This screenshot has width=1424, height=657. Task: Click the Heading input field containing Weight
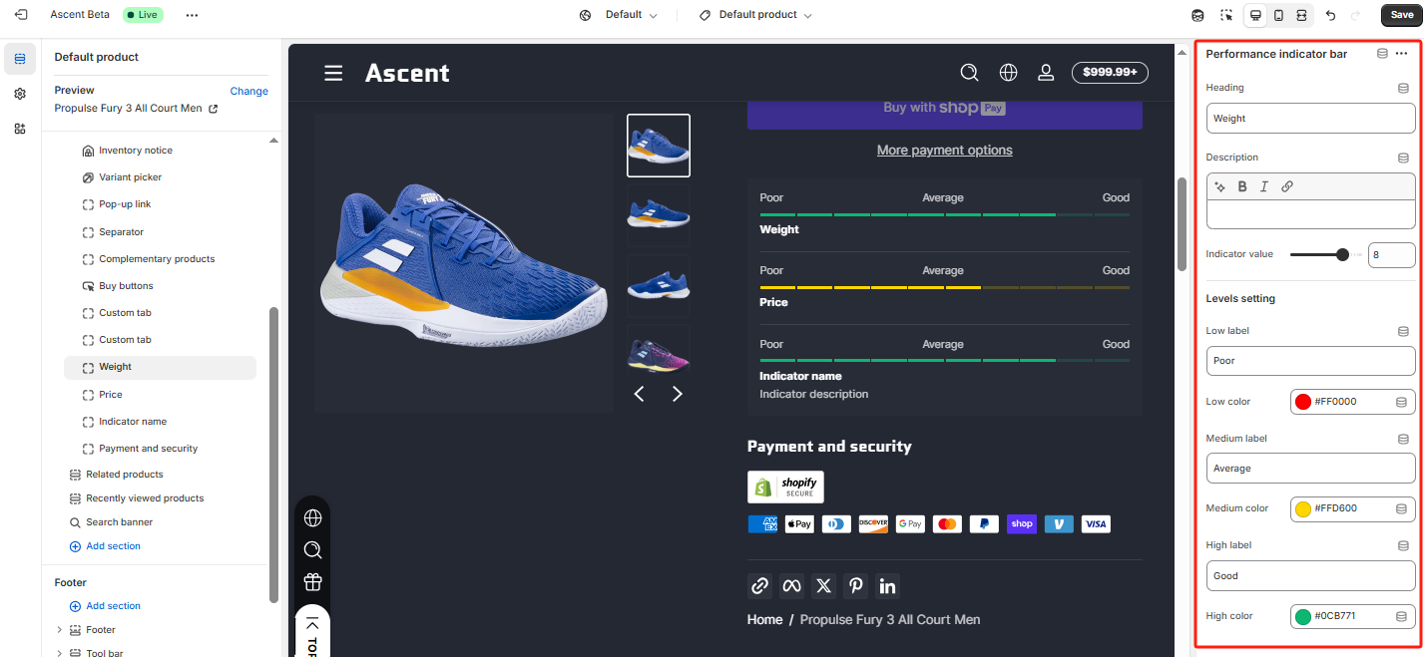click(1309, 119)
